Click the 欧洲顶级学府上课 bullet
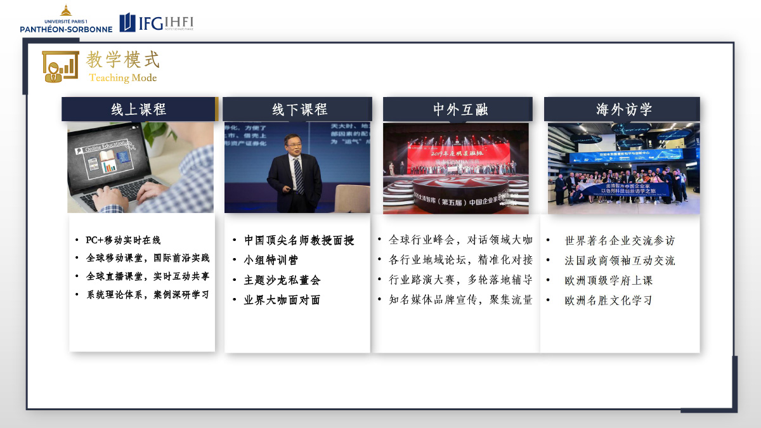The width and height of the screenshot is (761, 428). click(608, 280)
